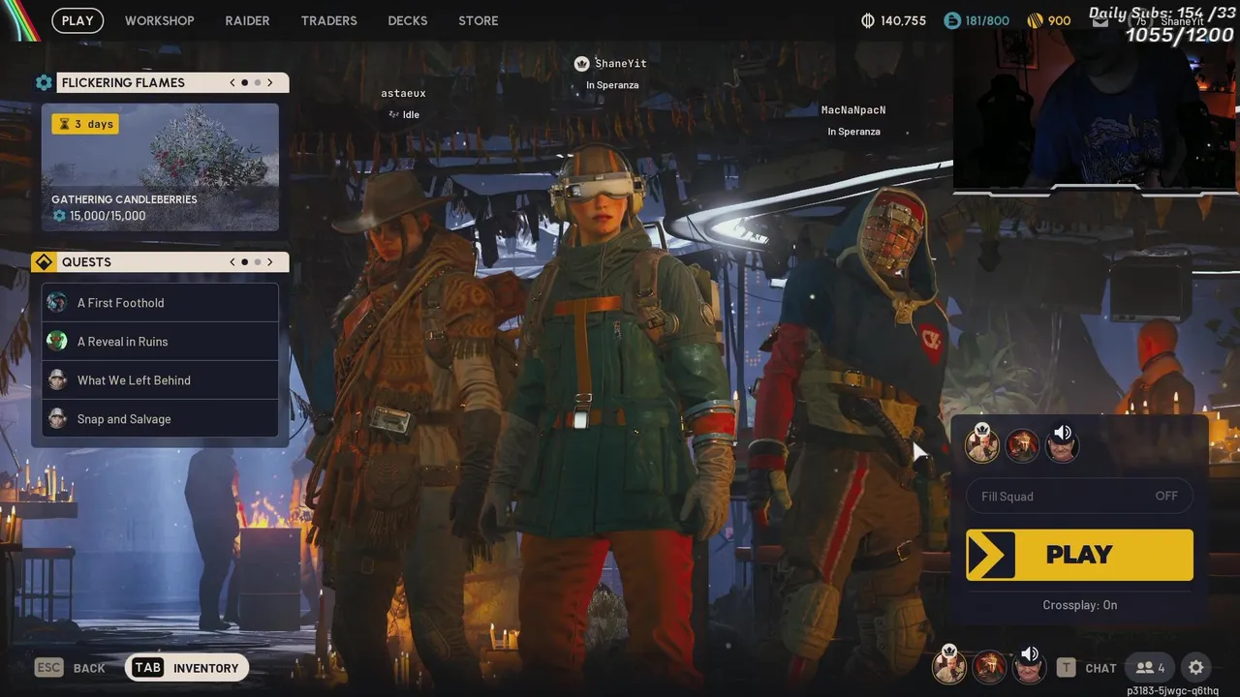Click the A First Foothold quest icon
The height and width of the screenshot is (697, 1240).
[x=57, y=302]
